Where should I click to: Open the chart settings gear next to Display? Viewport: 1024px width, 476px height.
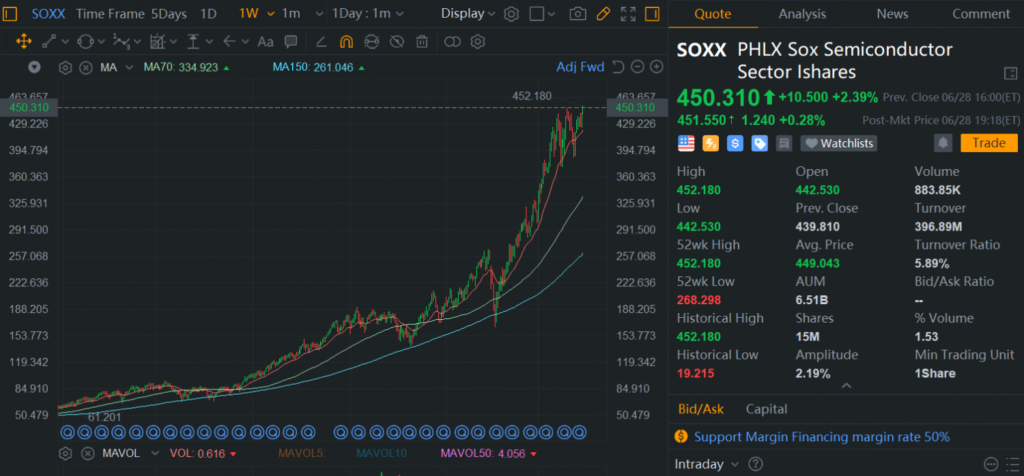511,14
